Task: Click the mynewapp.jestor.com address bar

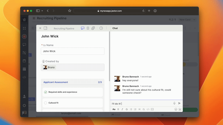Action: click(110, 11)
